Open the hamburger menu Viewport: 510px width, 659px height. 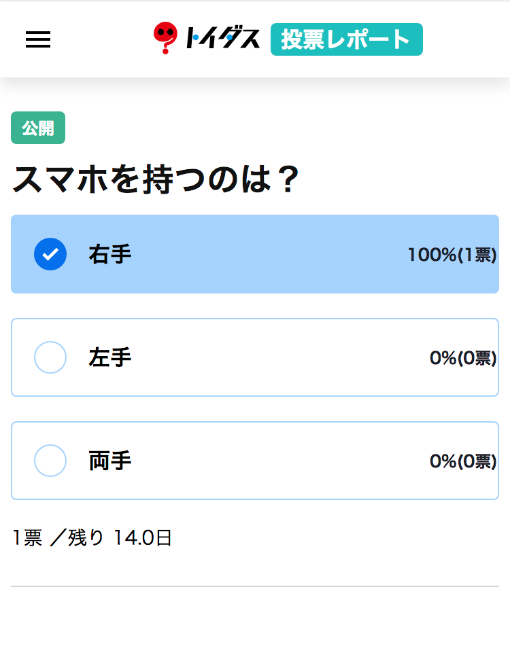(x=38, y=39)
